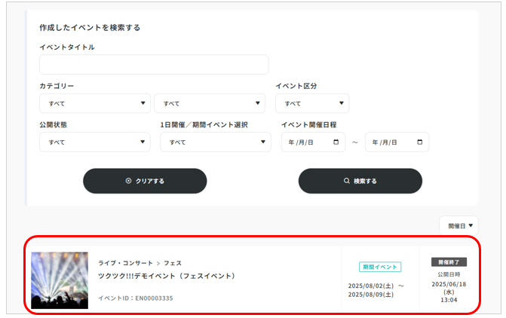Screen dimensions: 506x318
Task: Open the イベント区分 dropdown
Action: (311, 103)
